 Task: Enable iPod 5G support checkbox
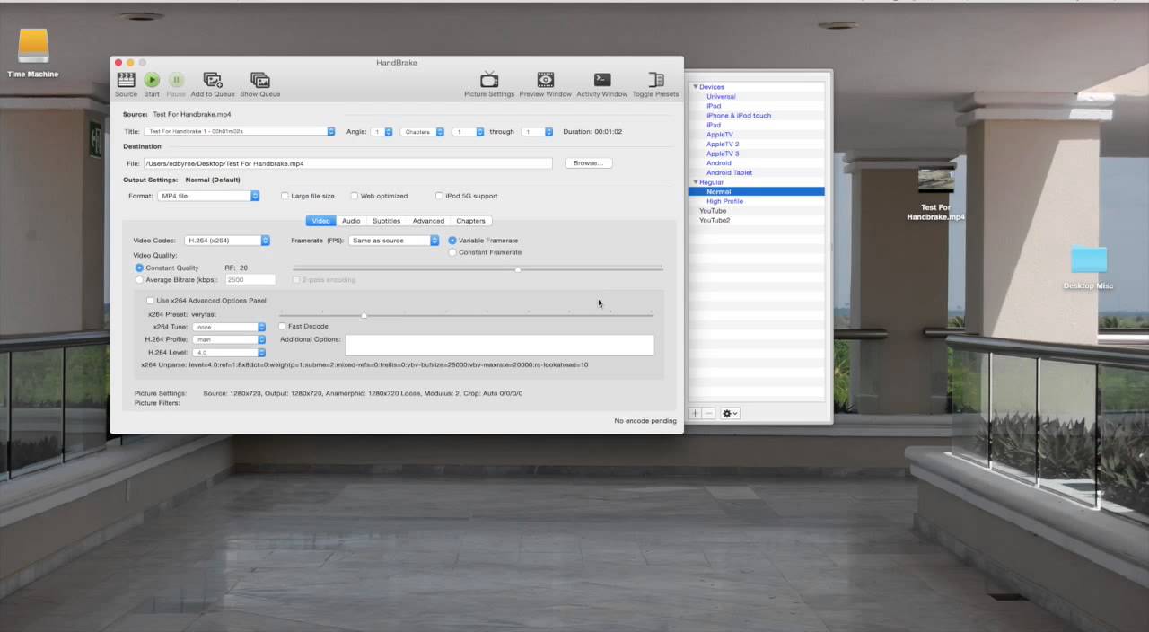point(439,196)
